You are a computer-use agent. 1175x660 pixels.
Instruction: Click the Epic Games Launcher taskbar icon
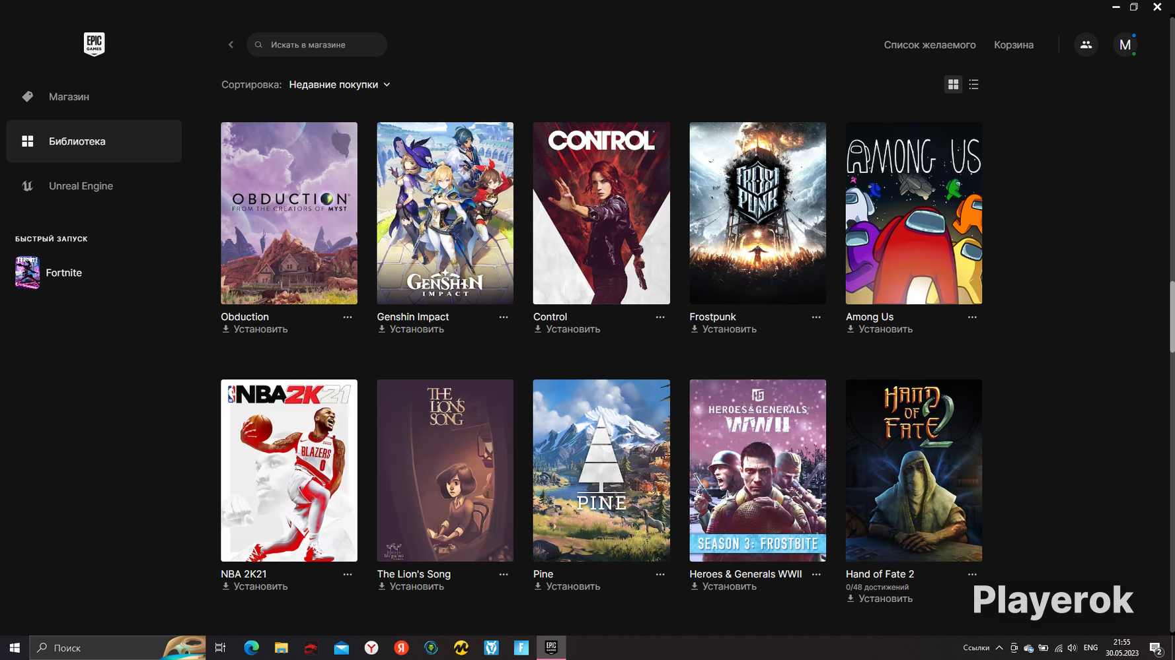[551, 648]
